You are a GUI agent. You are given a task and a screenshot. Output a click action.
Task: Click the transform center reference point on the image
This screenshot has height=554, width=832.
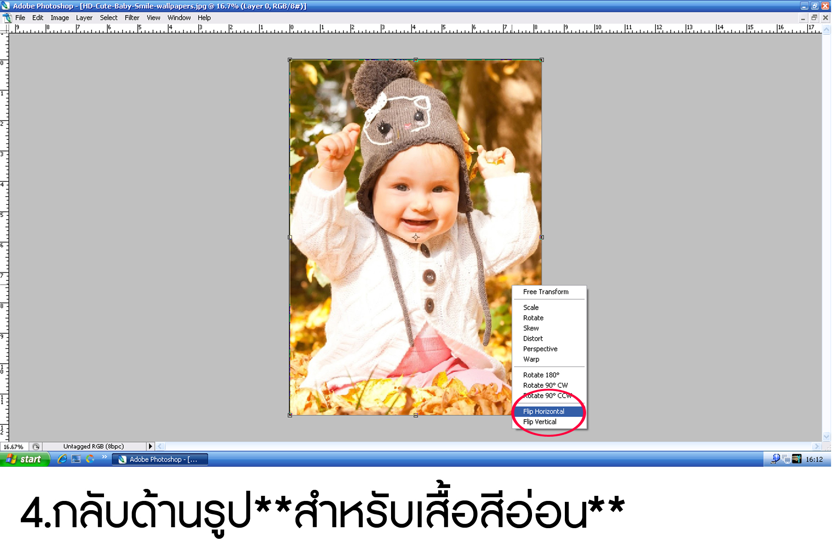(416, 237)
